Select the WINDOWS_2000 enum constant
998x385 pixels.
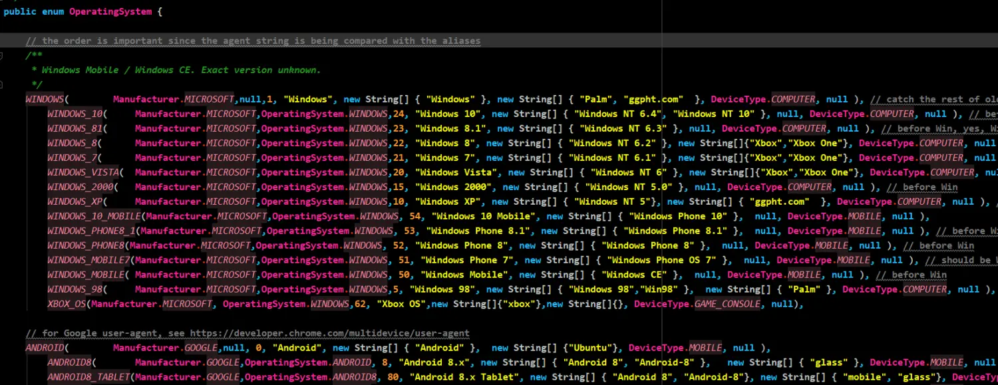point(81,187)
